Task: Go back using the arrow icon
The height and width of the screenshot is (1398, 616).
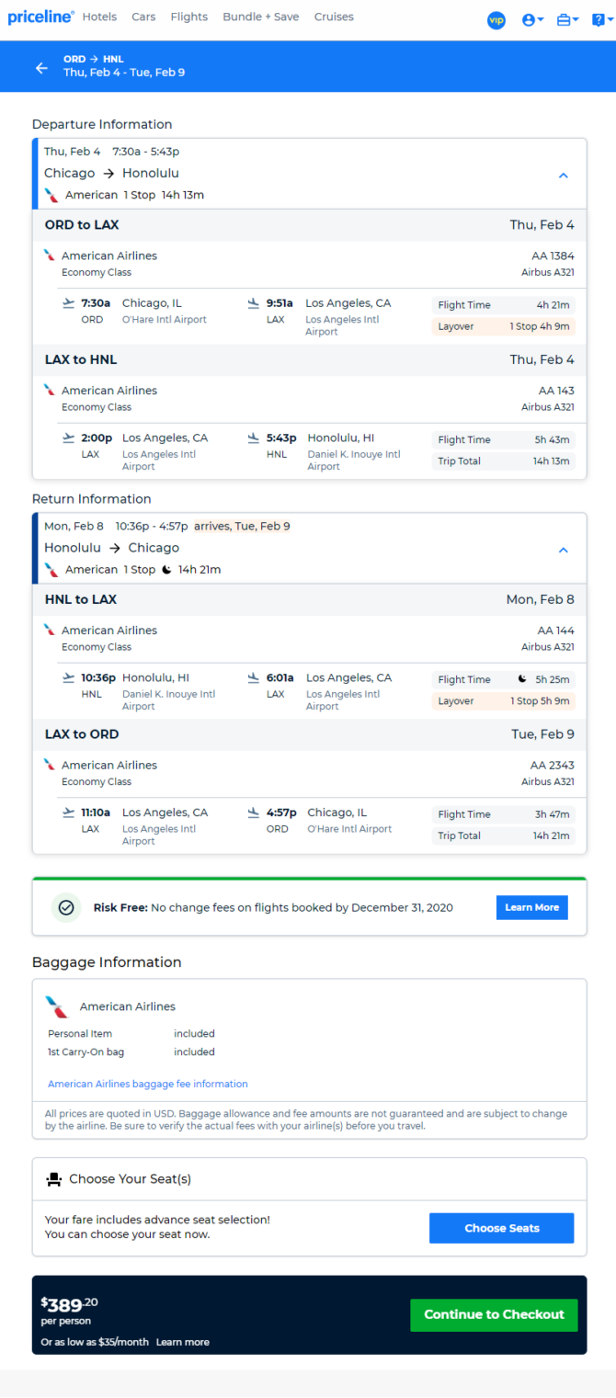Action: click(41, 67)
